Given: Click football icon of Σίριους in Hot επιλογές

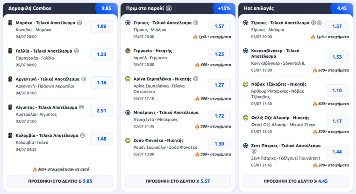Looking at the screenshot, I should (x=245, y=23).
